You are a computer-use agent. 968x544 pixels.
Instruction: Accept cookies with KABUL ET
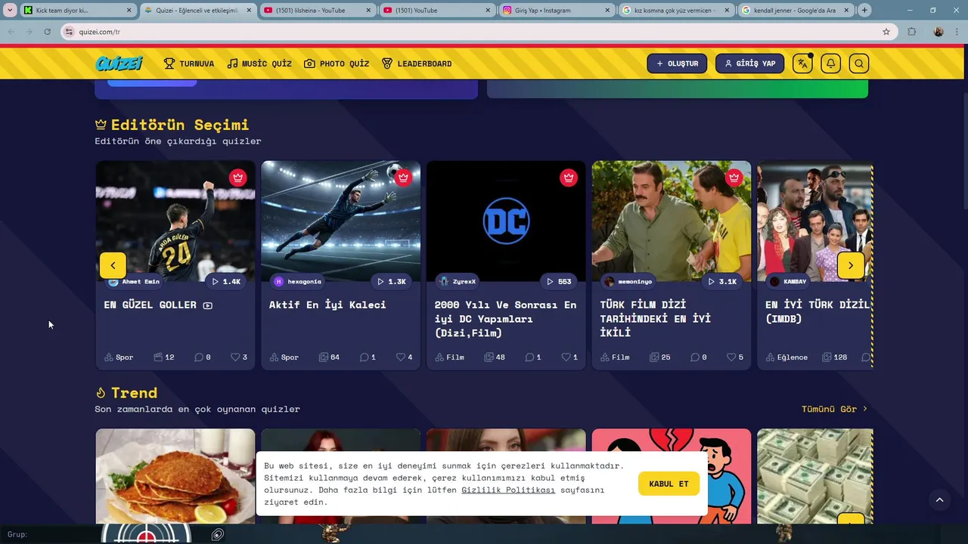coord(669,484)
